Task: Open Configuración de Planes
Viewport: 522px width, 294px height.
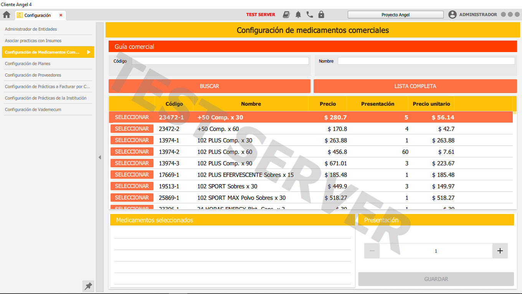Action: click(x=27, y=64)
